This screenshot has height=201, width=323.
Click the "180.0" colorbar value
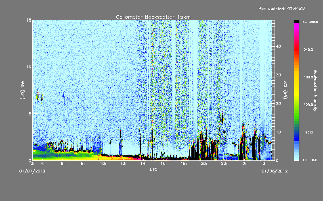pyautogui.click(x=308, y=77)
